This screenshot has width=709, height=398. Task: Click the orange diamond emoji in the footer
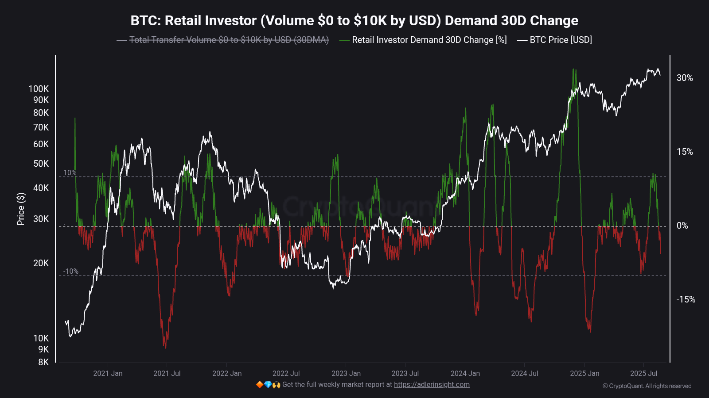[x=259, y=385]
